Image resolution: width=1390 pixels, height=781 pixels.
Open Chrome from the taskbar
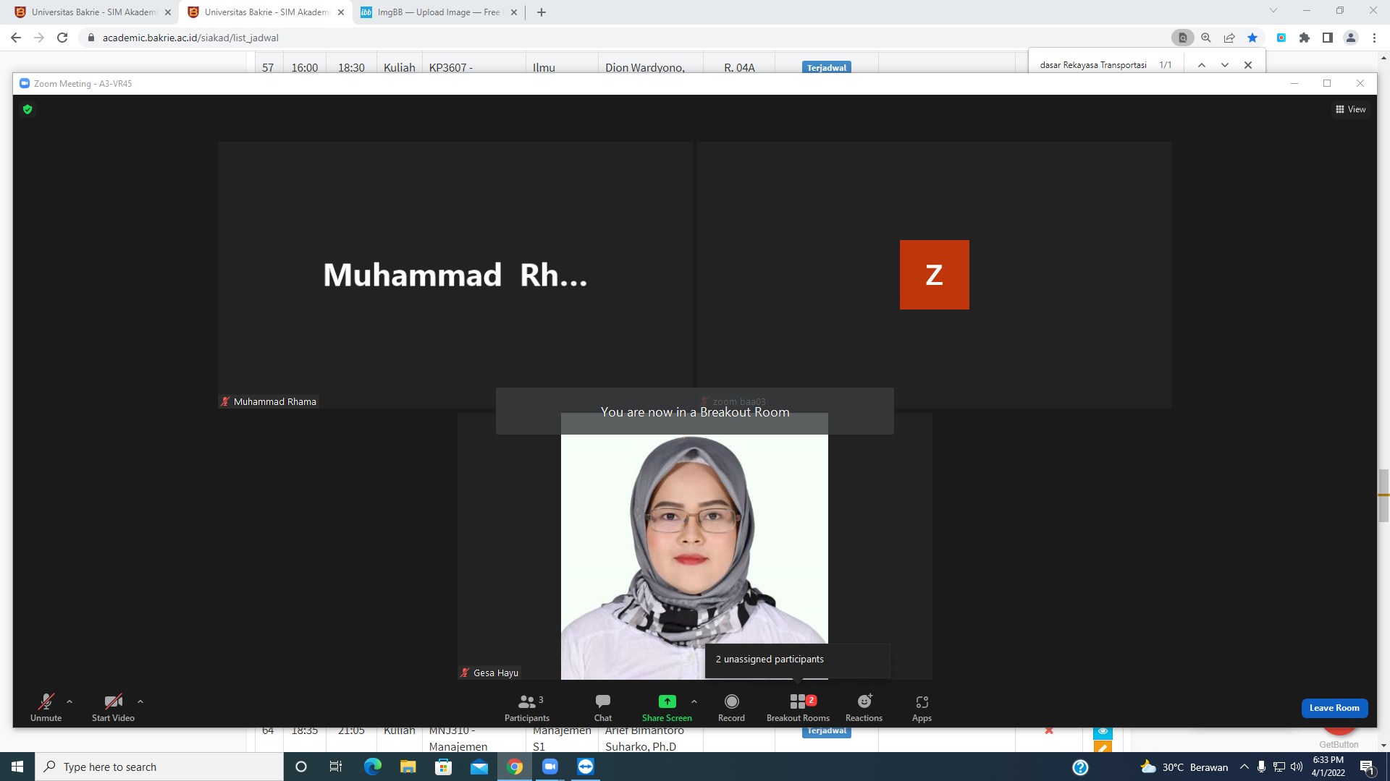click(515, 767)
